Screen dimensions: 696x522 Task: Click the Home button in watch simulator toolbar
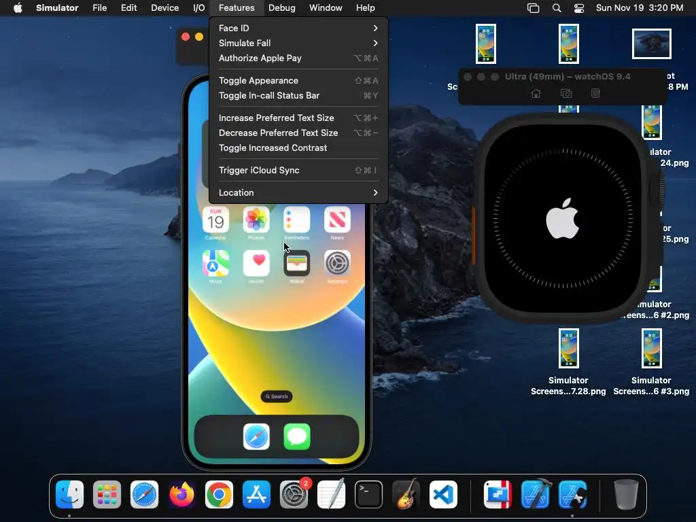coord(536,93)
